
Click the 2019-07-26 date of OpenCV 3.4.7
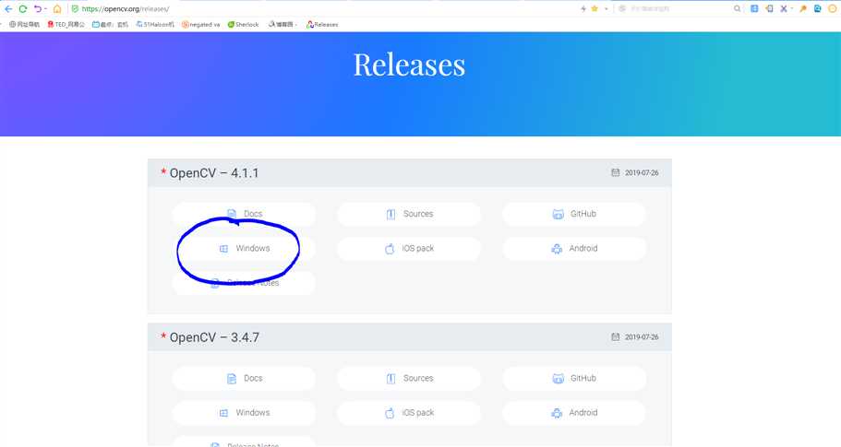642,337
